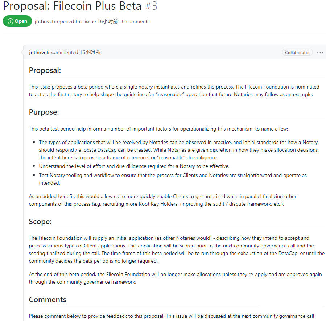Image resolution: width=326 pixels, height=321 pixels.
Task: Click the paragraph starting "This issue proposes"
Action: (x=174, y=91)
